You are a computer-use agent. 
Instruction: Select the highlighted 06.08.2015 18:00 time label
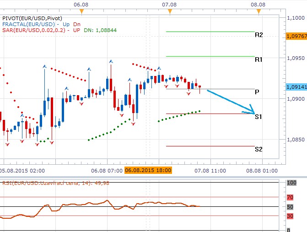[x=148, y=170]
